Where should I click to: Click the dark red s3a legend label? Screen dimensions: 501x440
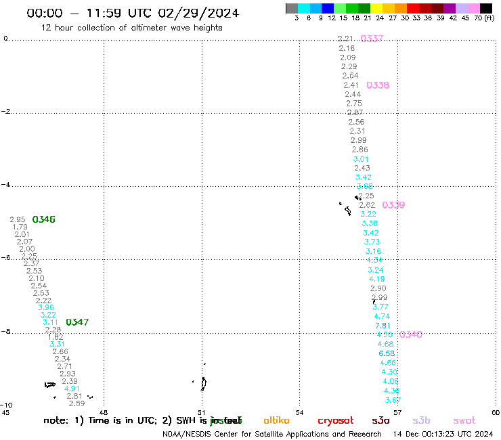point(380,420)
